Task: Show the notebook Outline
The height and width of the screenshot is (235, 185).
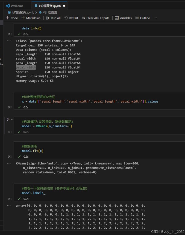Action: tap(142, 18)
